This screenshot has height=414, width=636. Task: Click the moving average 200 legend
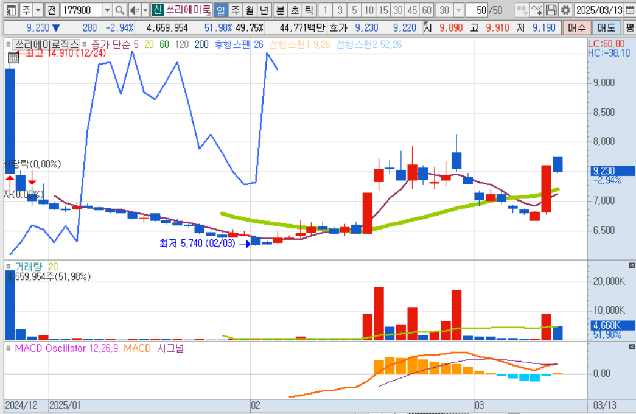tap(201, 44)
